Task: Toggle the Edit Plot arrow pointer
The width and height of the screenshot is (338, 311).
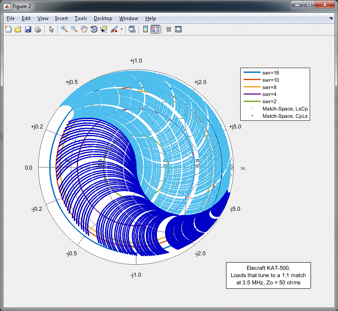Action: point(51,30)
